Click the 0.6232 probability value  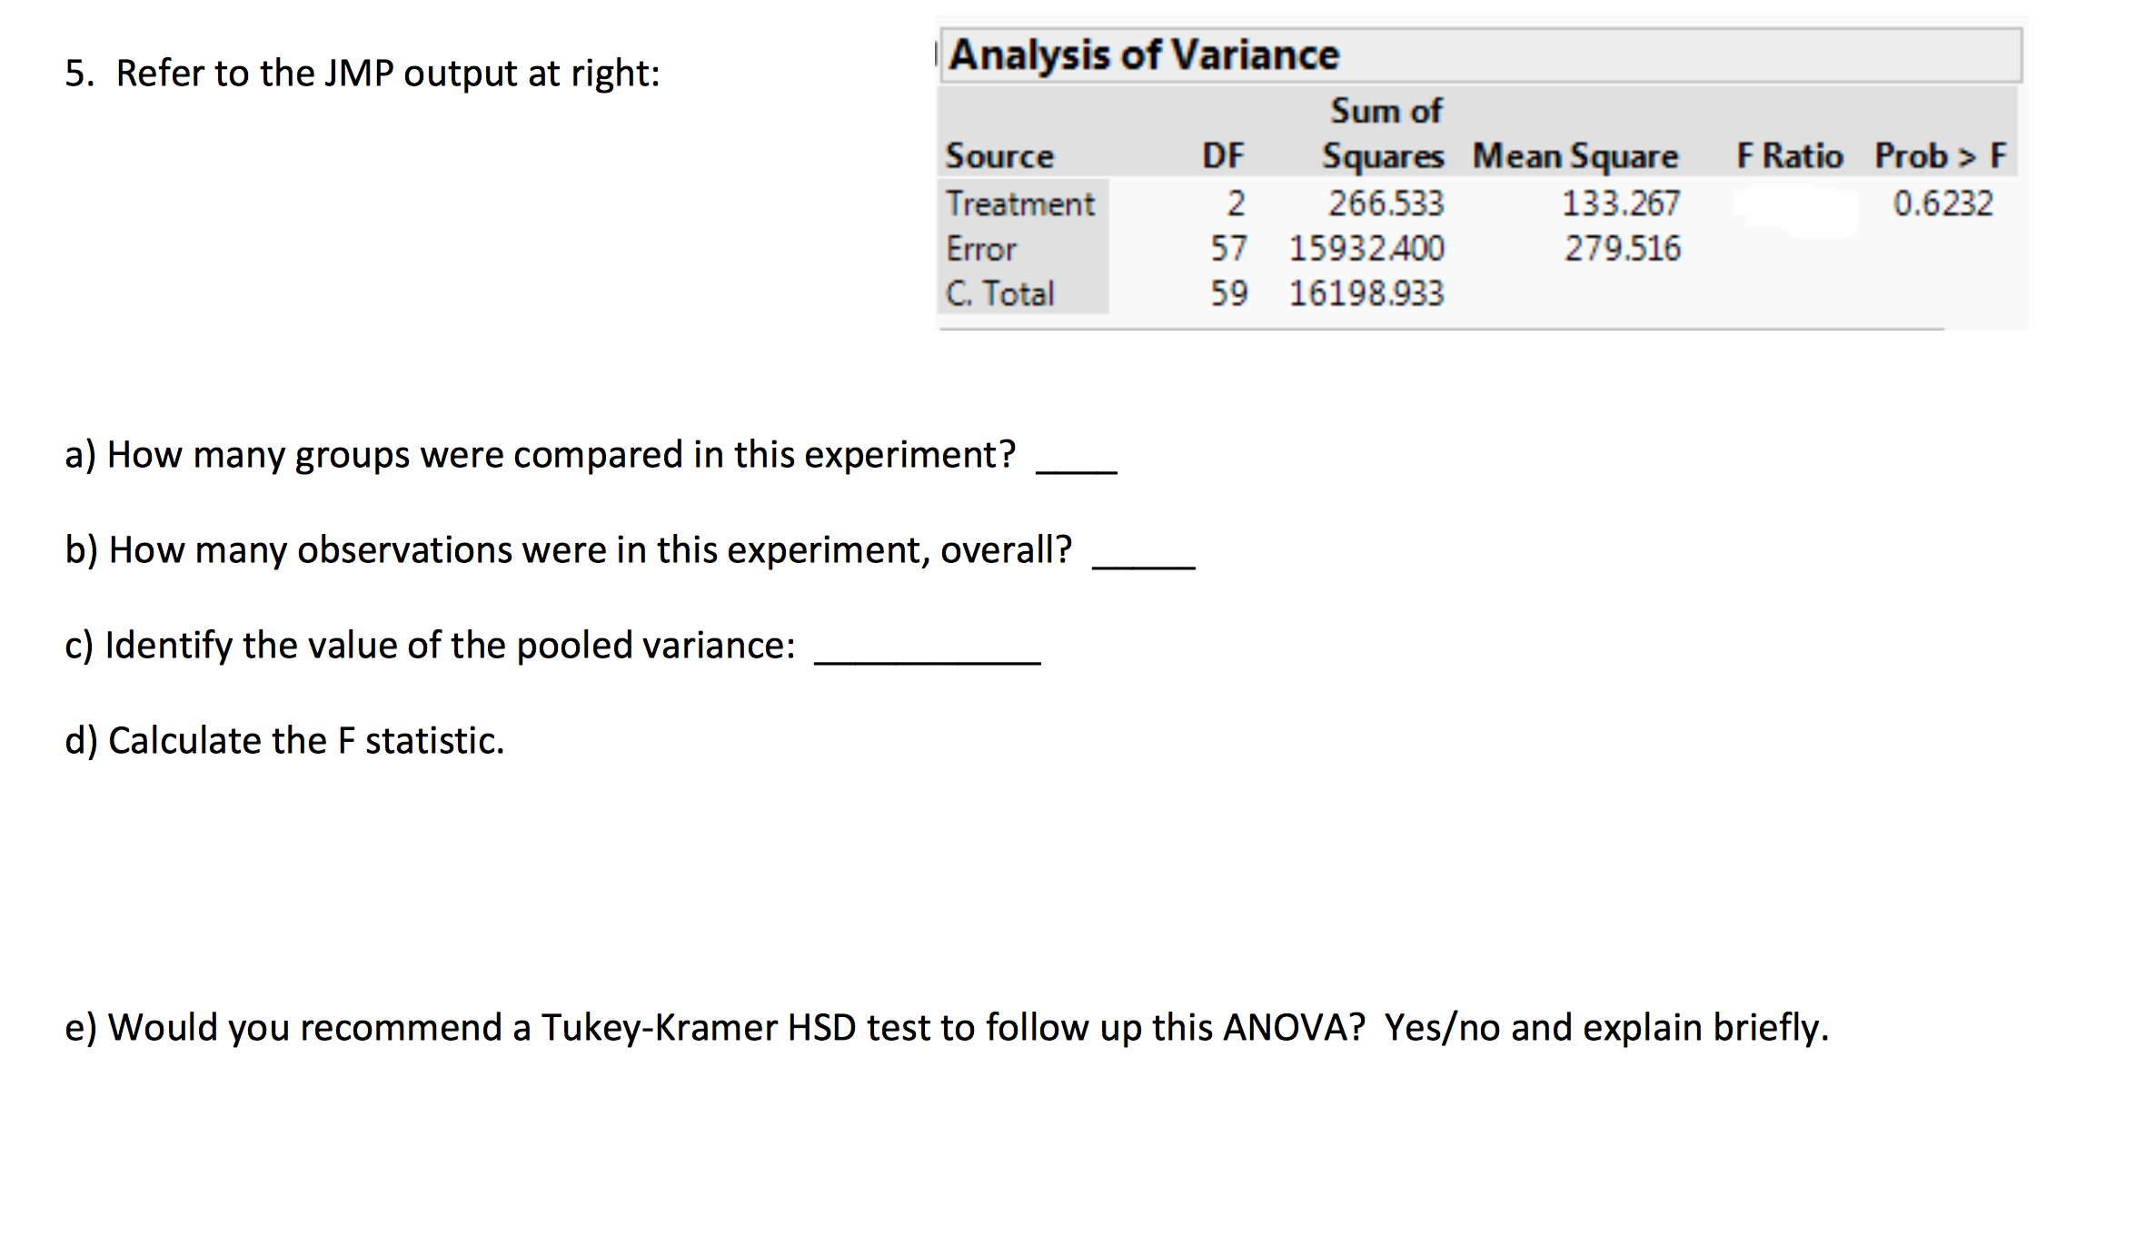(x=1942, y=203)
